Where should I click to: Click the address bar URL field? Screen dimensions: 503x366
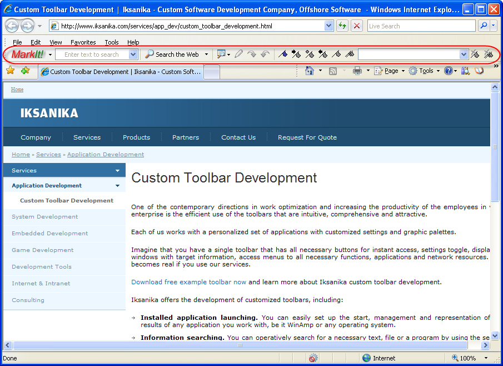tap(191, 26)
